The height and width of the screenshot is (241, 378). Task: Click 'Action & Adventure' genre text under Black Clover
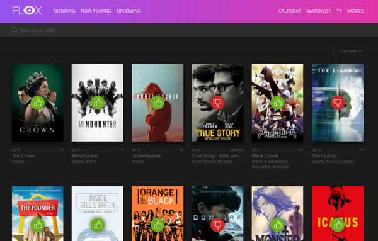click(x=270, y=162)
